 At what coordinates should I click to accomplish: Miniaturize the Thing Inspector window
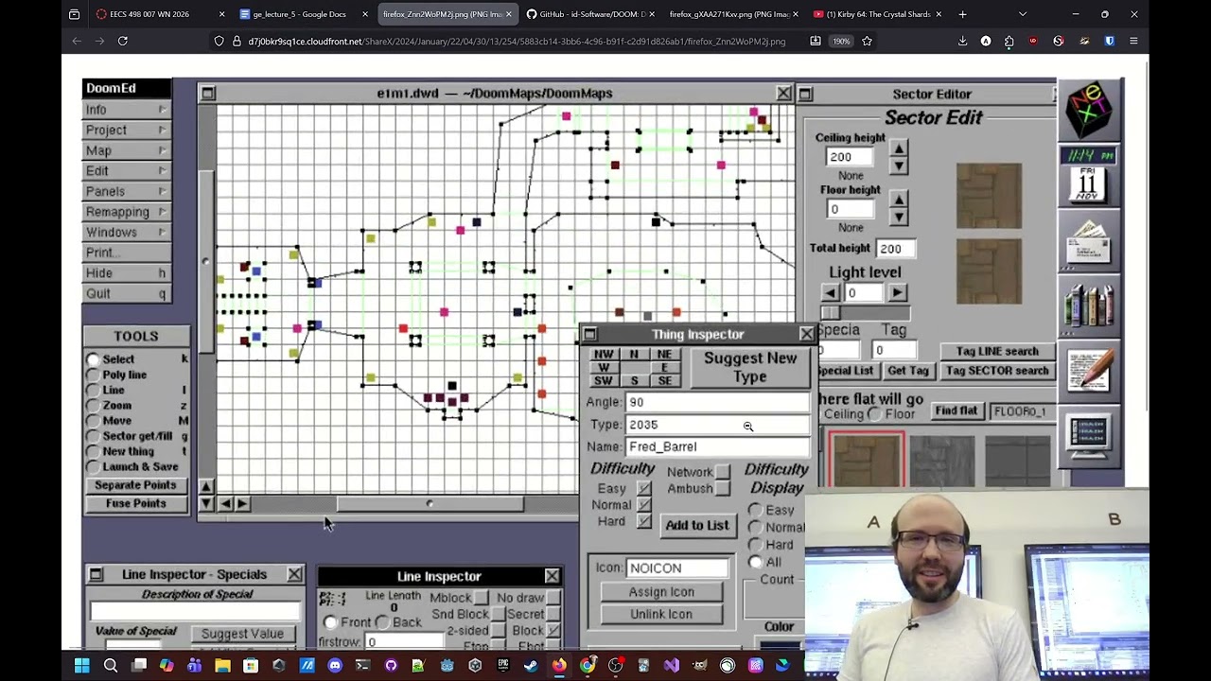[589, 334]
